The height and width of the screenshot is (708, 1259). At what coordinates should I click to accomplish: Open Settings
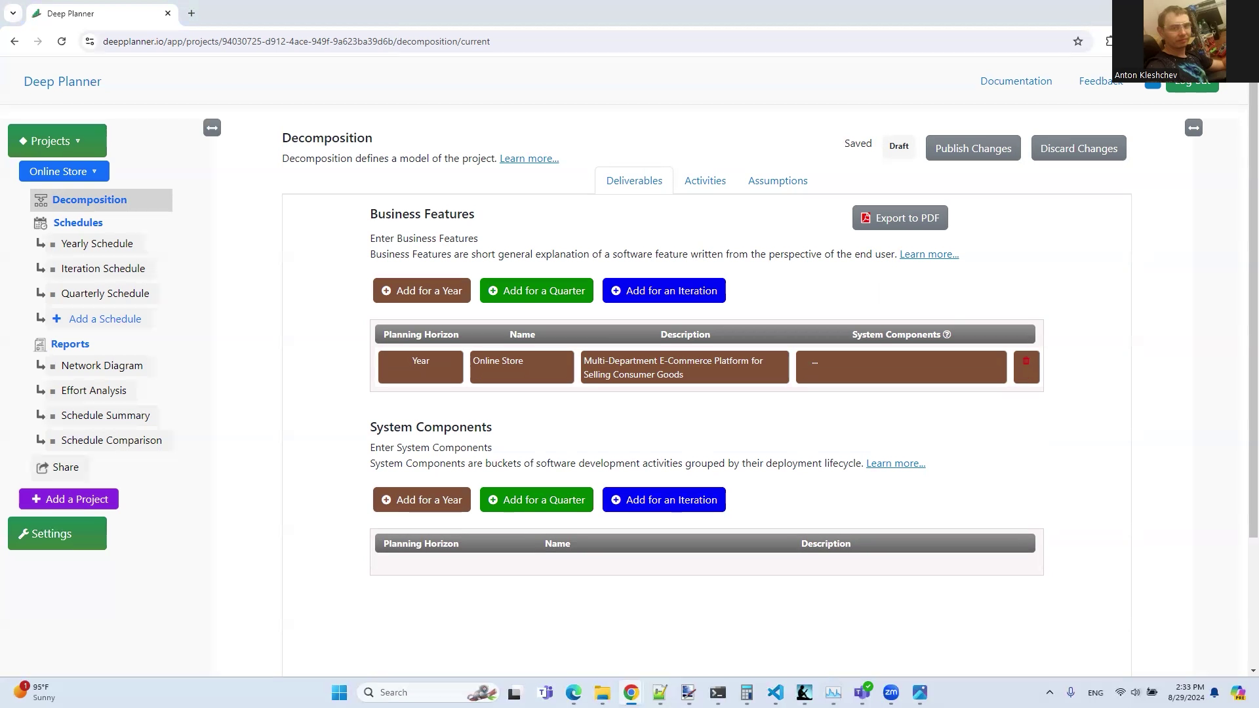[57, 534]
